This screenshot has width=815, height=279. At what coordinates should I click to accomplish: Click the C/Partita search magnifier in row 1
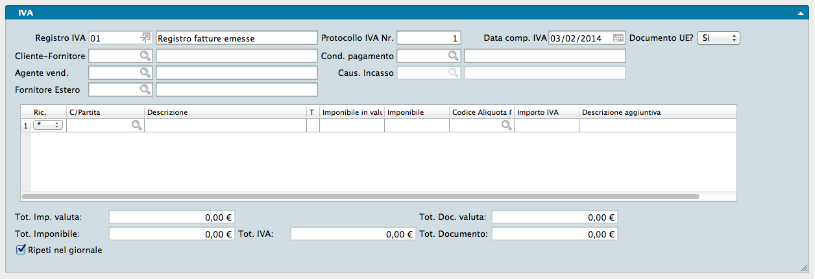(136, 126)
